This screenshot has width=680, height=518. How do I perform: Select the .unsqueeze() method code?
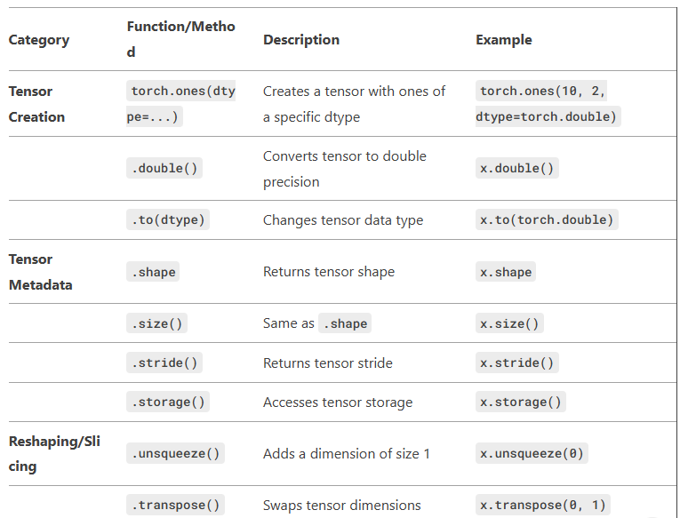point(176,453)
